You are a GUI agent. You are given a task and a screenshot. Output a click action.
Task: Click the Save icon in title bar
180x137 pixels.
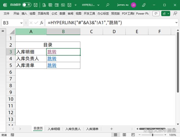point(35,5)
